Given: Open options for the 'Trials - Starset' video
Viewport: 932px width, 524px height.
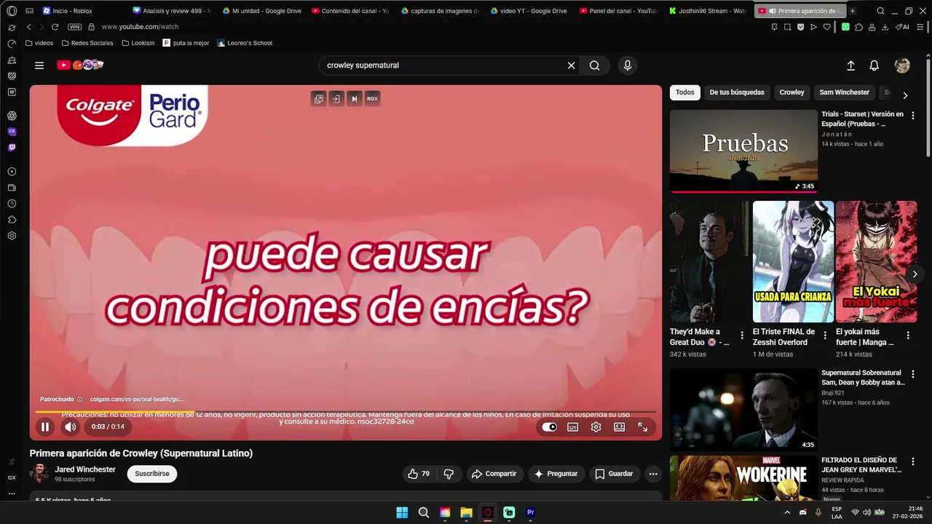Looking at the screenshot, I should tap(913, 115).
